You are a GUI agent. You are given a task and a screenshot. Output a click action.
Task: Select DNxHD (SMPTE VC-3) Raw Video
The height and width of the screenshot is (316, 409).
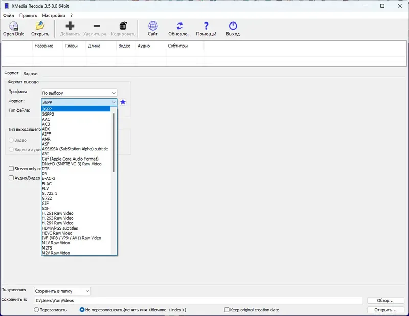[76, 164]
